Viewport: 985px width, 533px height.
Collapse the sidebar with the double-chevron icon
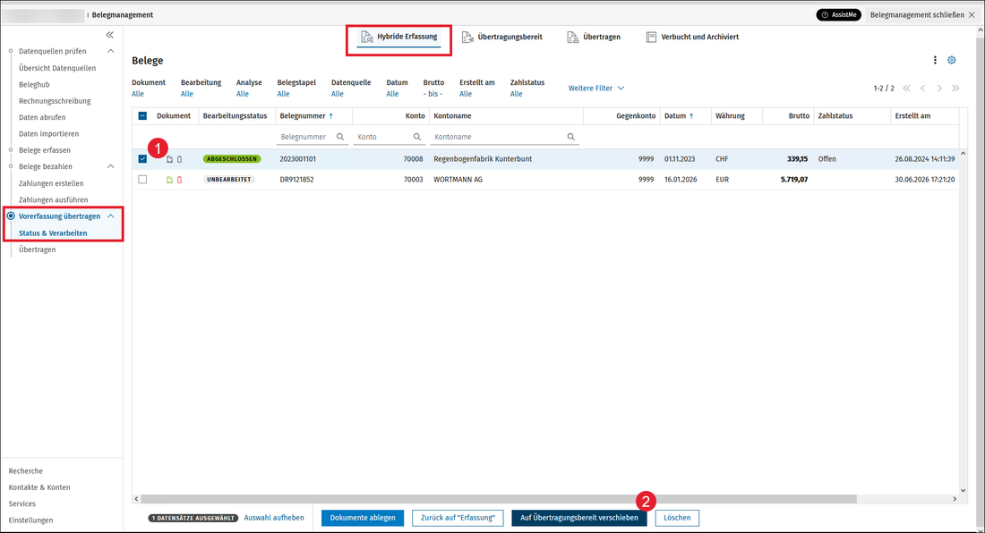(110, 35)
